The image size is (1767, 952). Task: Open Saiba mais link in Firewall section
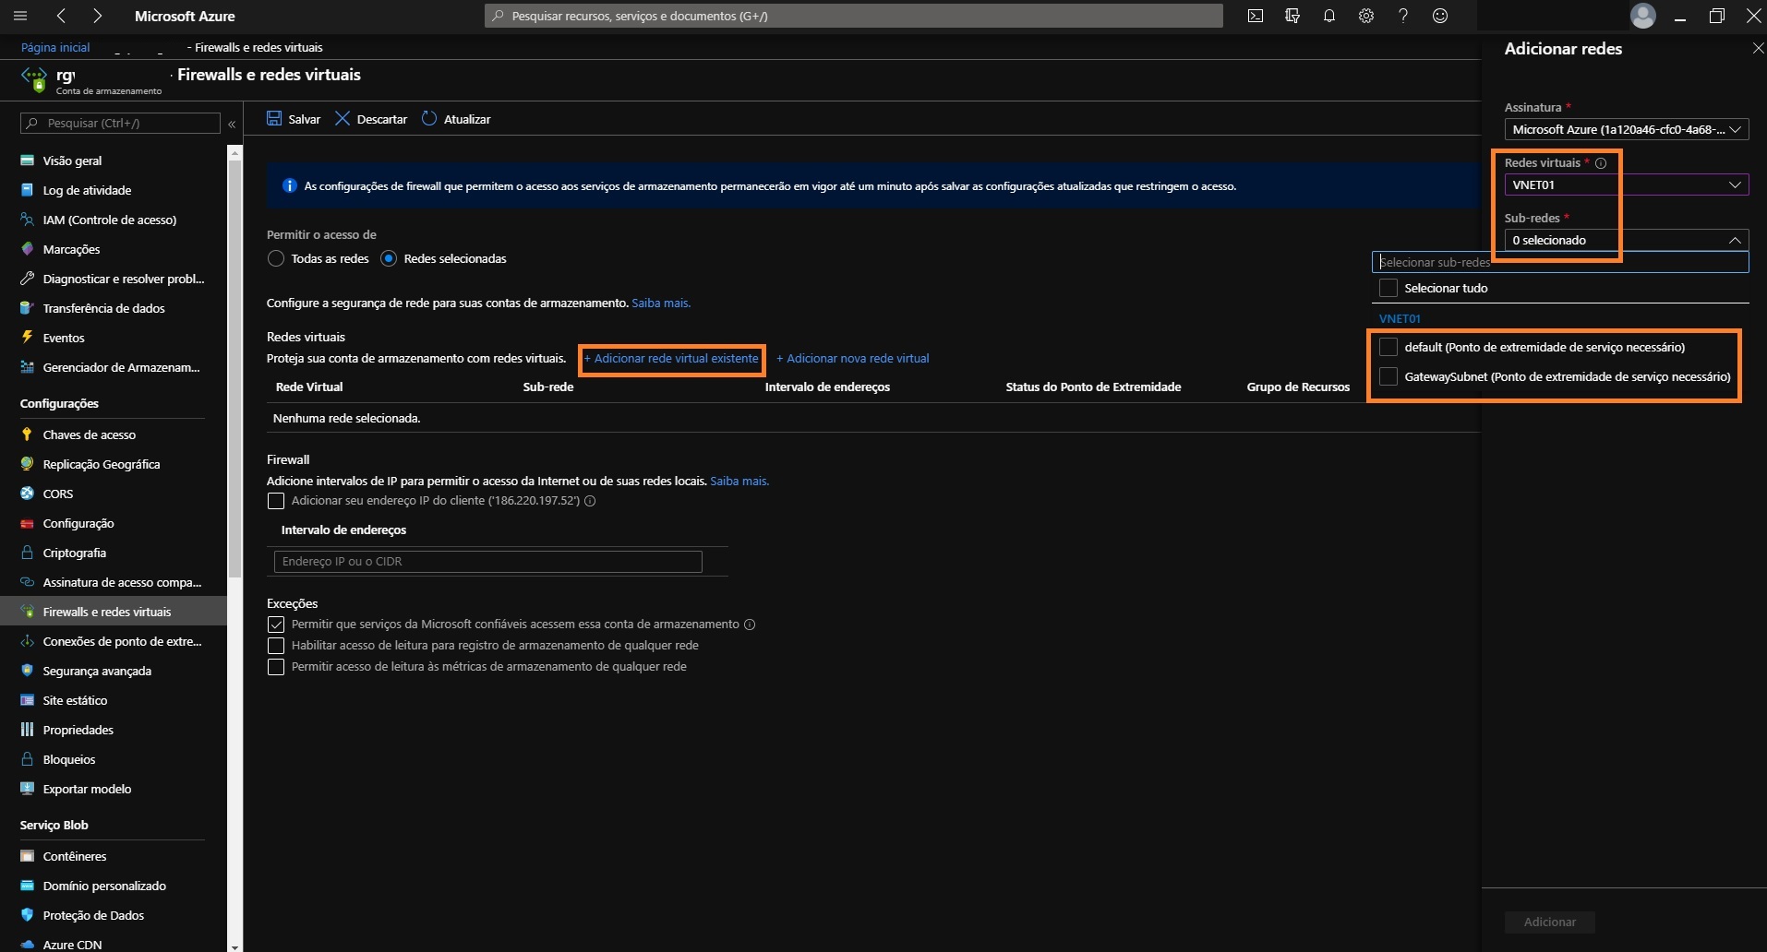(x=739, y=481)
